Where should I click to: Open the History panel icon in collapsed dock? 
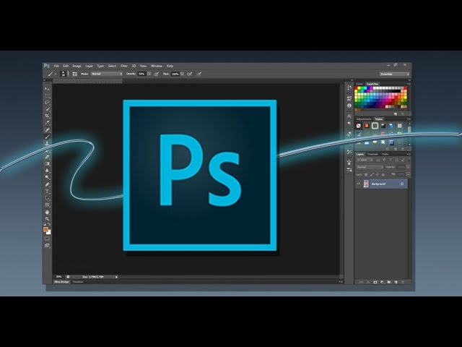click(349, 88)
